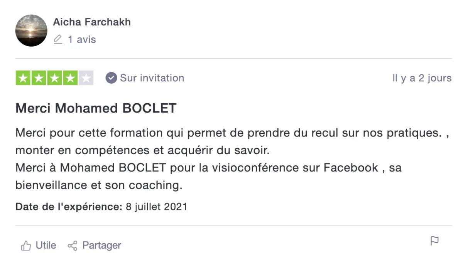Open Aicha Farchakh's profile picture
This screenshot has height=269, width=463.
coord(31,30)
